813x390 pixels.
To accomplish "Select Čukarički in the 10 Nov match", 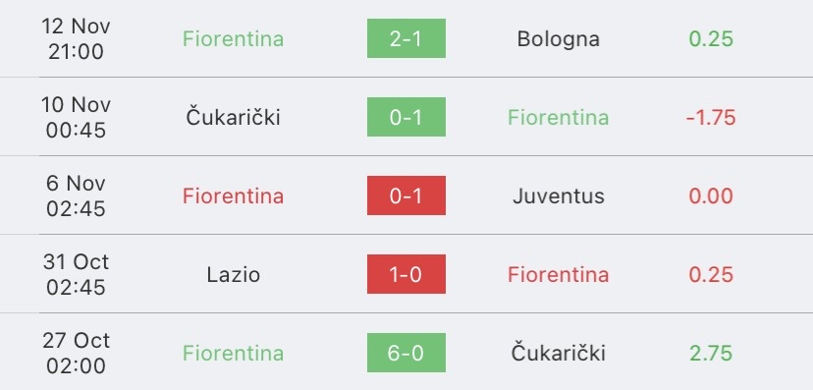I will (234, 117).
